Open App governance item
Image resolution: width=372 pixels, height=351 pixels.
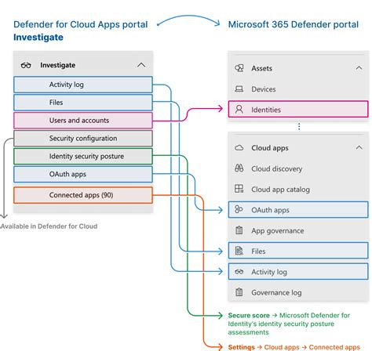[x=278, y=231]
